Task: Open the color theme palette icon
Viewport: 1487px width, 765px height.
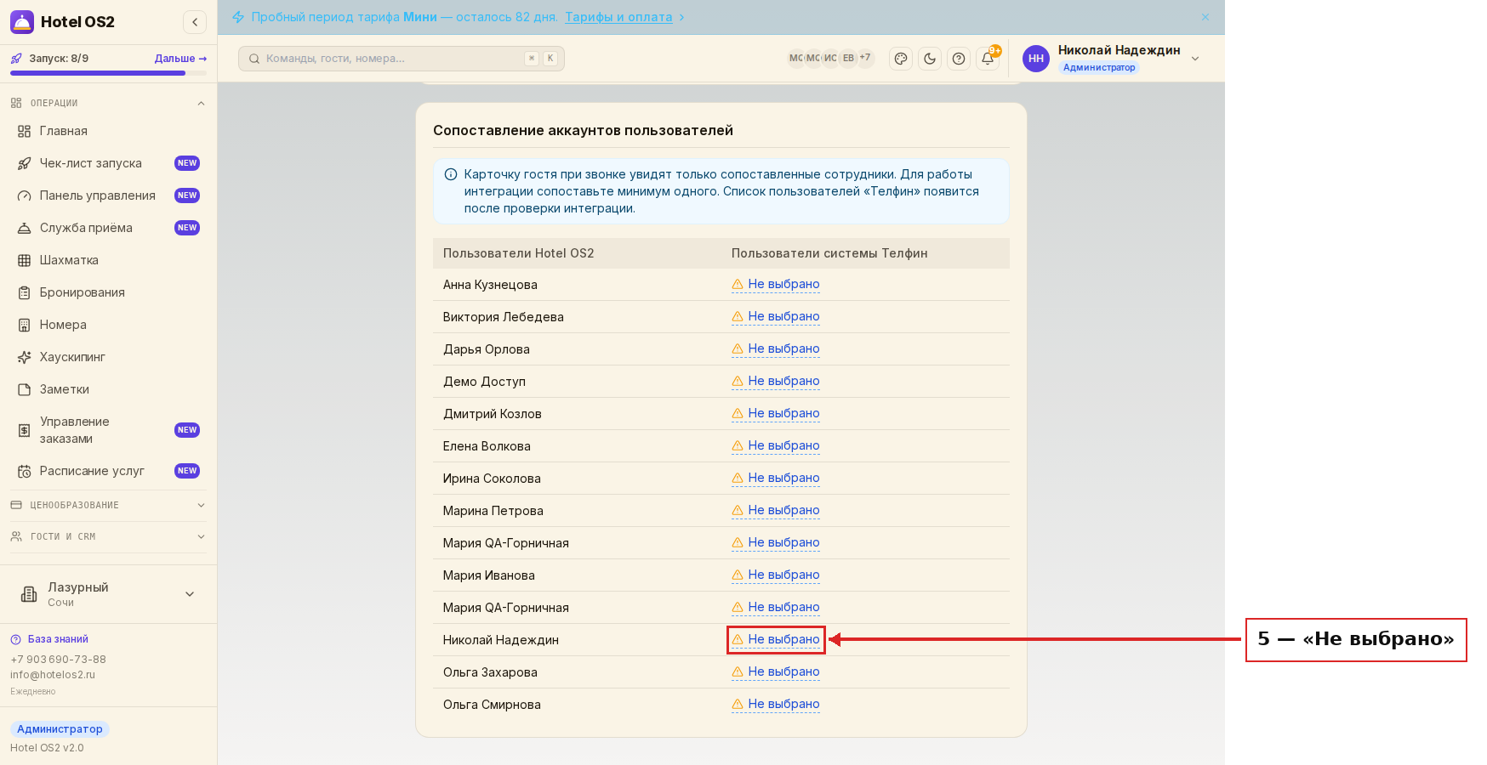Action: click(901, 59)
